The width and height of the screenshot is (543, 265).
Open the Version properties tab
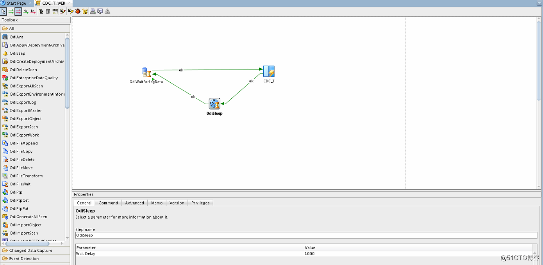[177, 203]
